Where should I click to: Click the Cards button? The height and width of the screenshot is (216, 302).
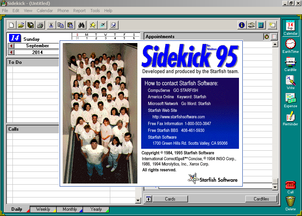tap(170, 199)
